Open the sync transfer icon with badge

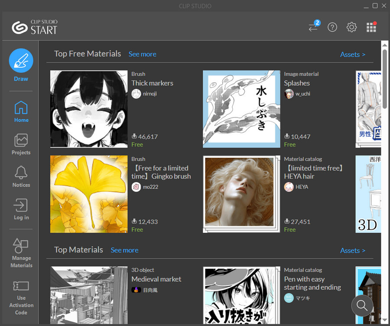pos(314,27)
